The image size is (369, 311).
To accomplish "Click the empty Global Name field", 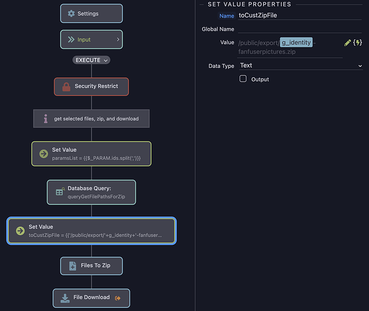I will pos(300,29).
